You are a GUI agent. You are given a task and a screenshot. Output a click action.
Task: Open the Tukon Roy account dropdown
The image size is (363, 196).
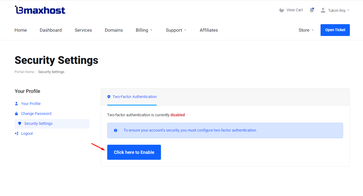click(339, 10)
